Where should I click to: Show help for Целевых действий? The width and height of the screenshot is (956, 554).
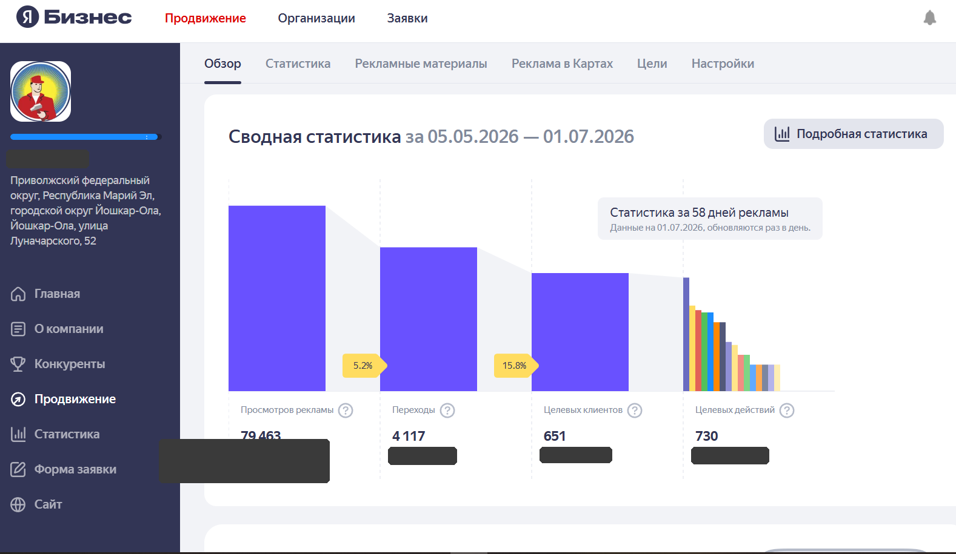[787, 411]
